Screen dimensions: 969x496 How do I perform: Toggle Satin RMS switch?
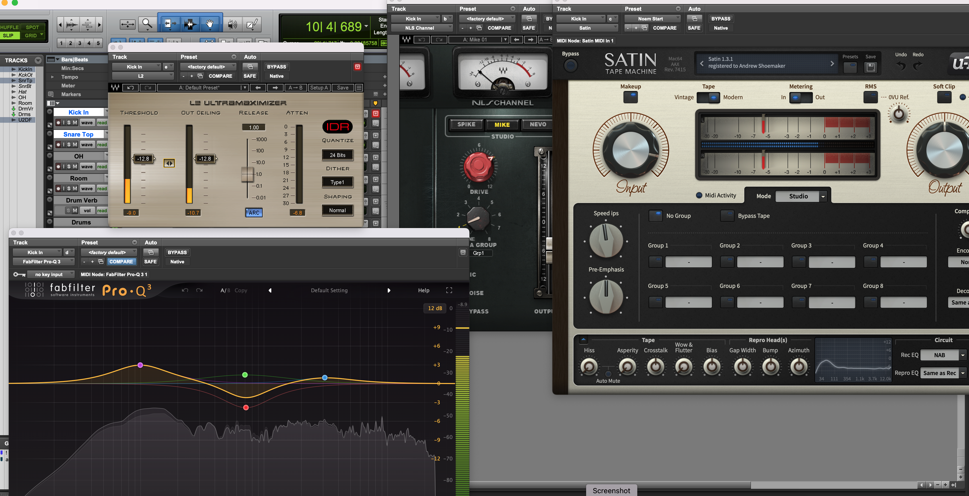click(870, 97)
